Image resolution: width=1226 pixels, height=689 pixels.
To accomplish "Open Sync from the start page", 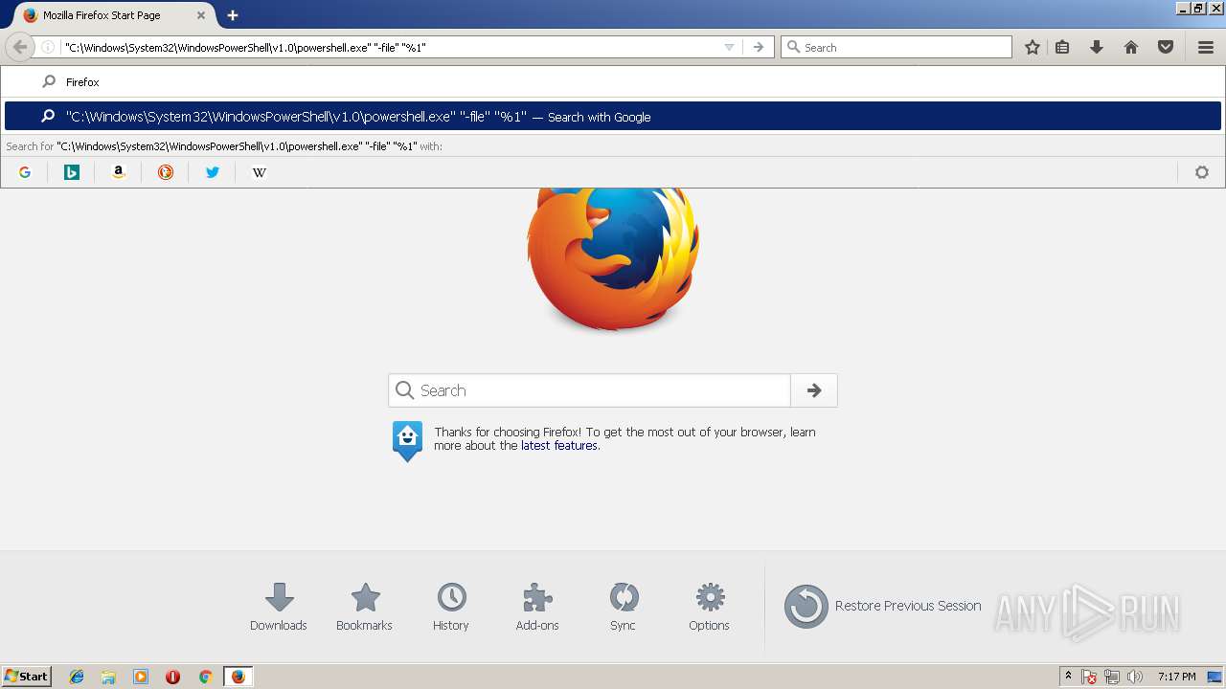I will coord(624,607).
